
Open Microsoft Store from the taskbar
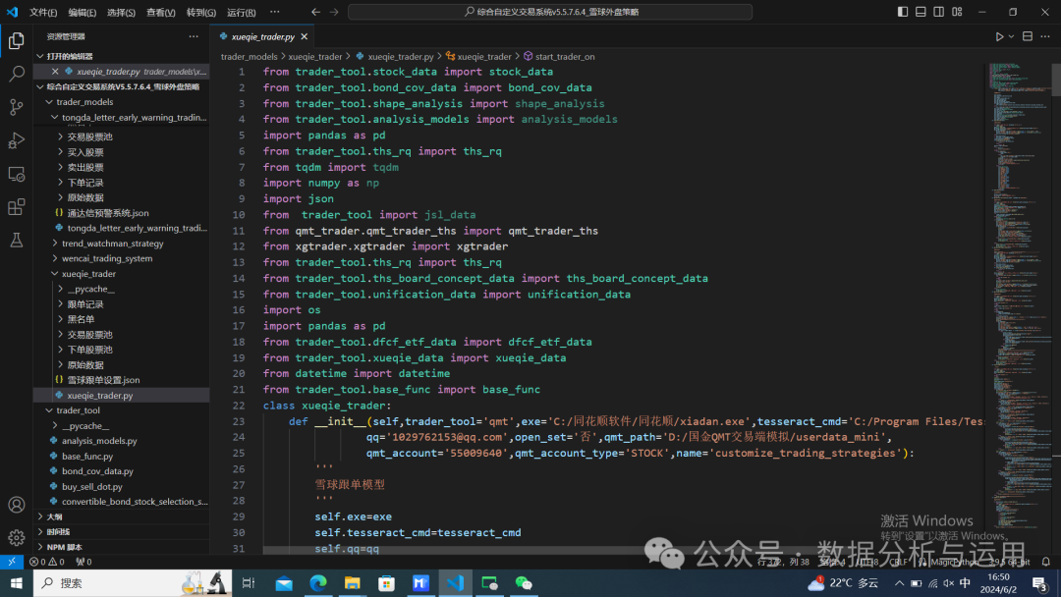coord(386,583)
